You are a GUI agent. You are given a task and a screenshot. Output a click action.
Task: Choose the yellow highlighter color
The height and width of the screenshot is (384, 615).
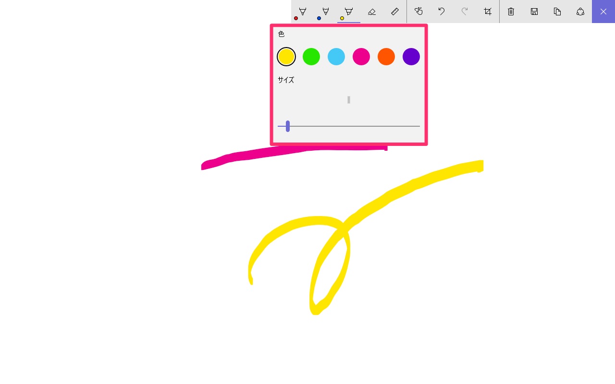(x=286, y=57)
